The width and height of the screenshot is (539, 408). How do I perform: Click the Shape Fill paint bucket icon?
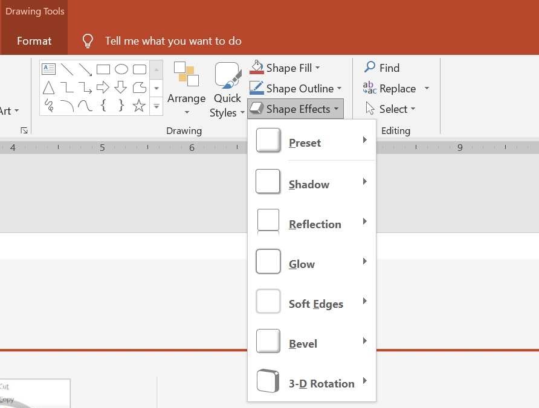click(257, 68)
